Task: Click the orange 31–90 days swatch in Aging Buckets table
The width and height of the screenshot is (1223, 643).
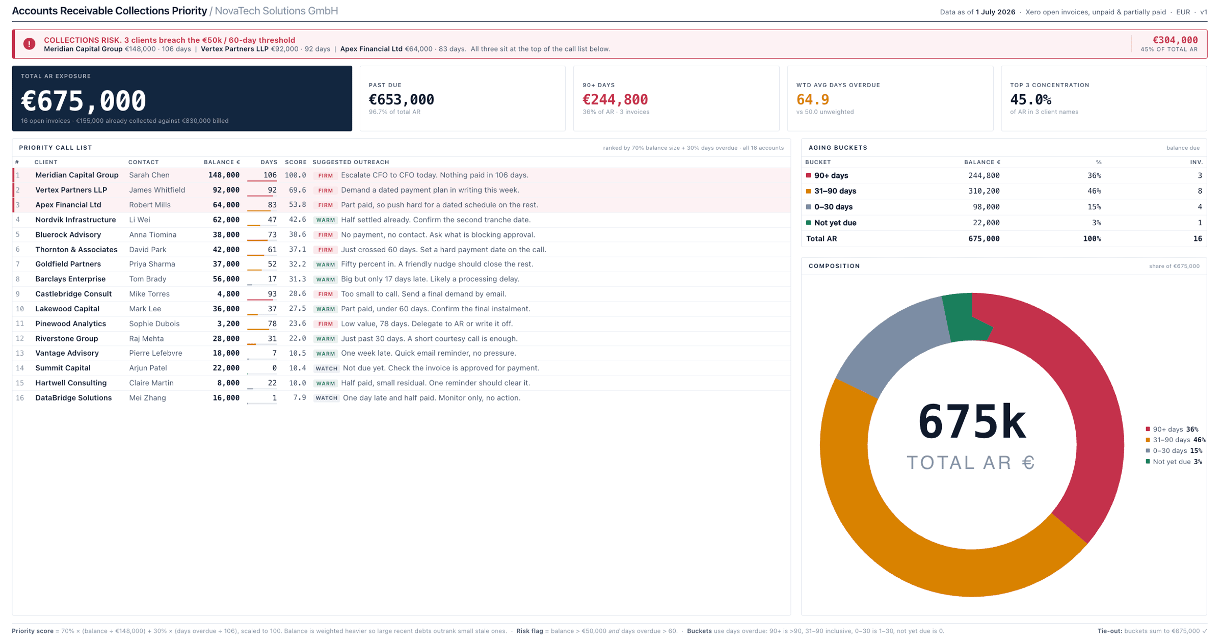Action: [809, 191]
